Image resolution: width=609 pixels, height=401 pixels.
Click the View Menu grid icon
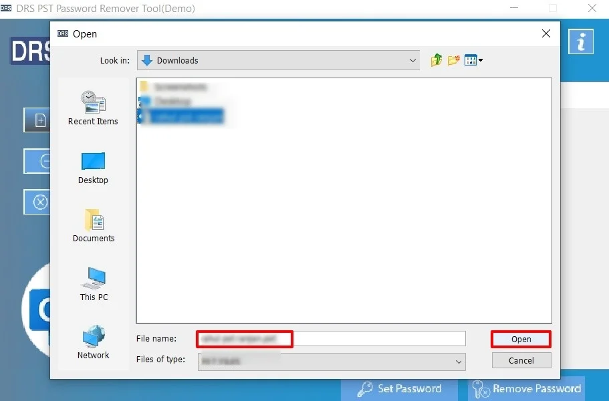[x=469, y=59]
